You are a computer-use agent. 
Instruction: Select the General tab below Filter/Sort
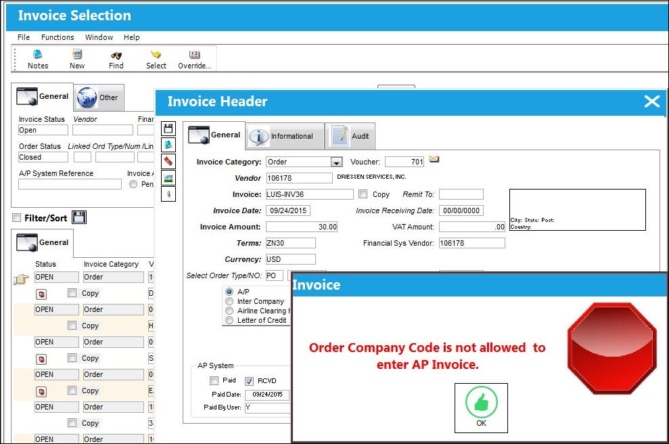(42, 242)
